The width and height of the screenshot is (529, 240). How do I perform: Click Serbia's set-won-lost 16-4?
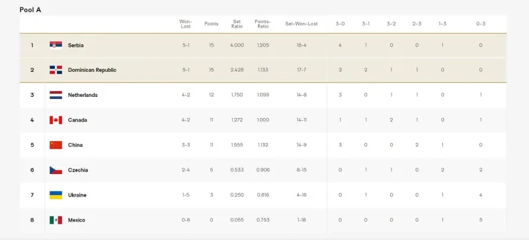(302, 45)
